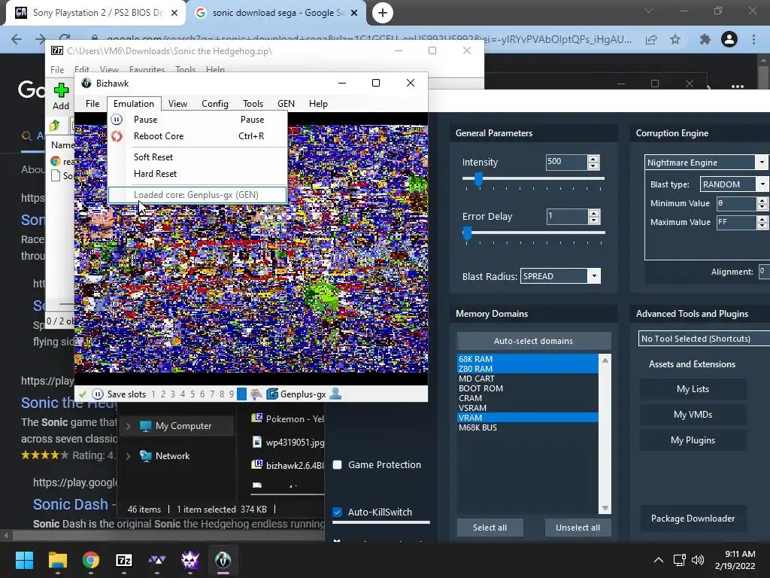Enable the Game Protection checkbox
This screenshot has height=578, width=770.
(338, 465)
